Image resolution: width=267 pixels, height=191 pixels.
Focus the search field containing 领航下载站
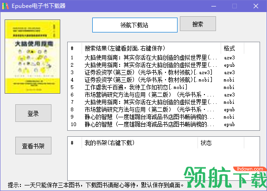click(135, 25)
